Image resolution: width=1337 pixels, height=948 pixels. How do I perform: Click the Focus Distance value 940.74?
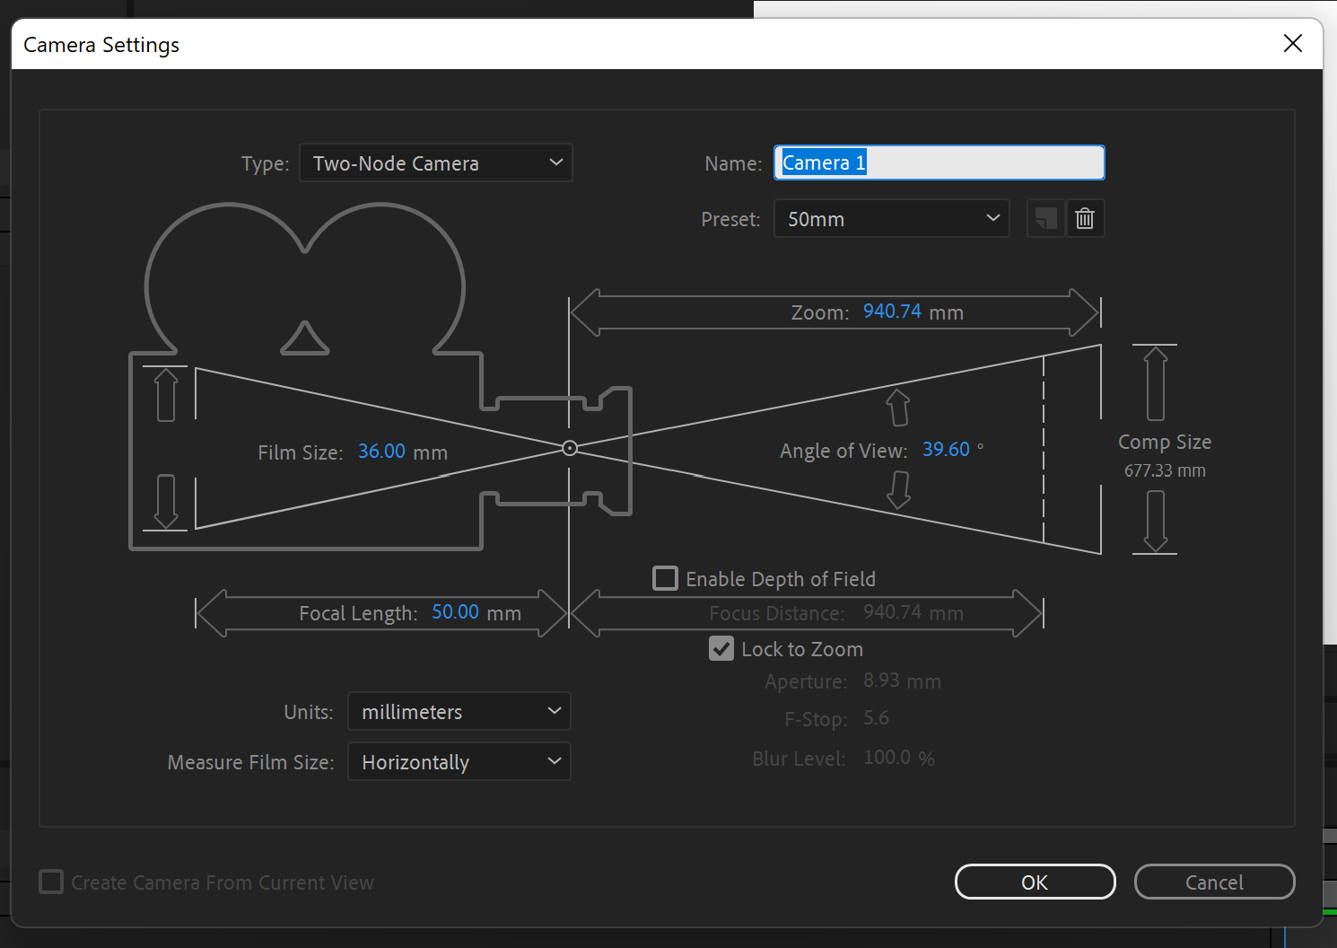click(x=892, y=611)
